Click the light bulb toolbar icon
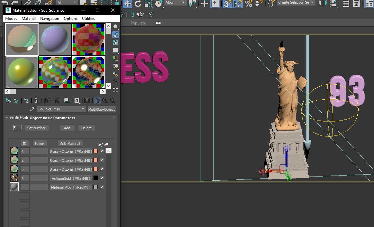 [x=151, y=14]
